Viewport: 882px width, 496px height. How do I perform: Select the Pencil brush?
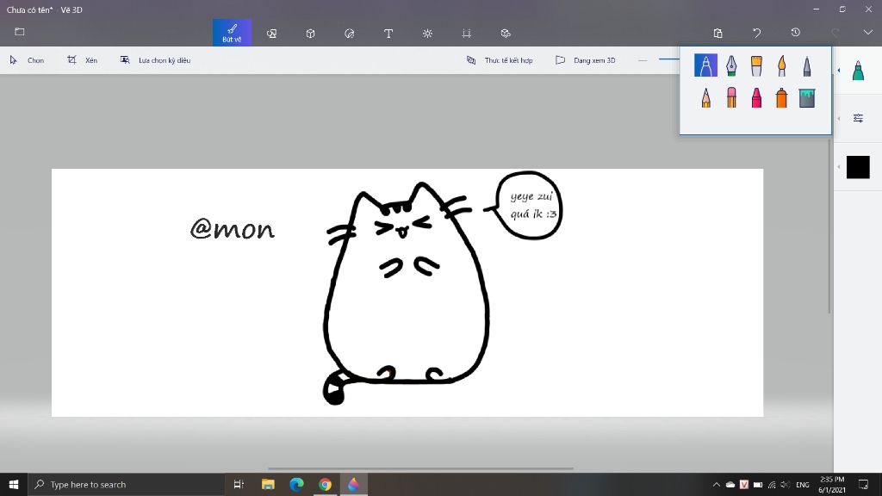point(706,98)
